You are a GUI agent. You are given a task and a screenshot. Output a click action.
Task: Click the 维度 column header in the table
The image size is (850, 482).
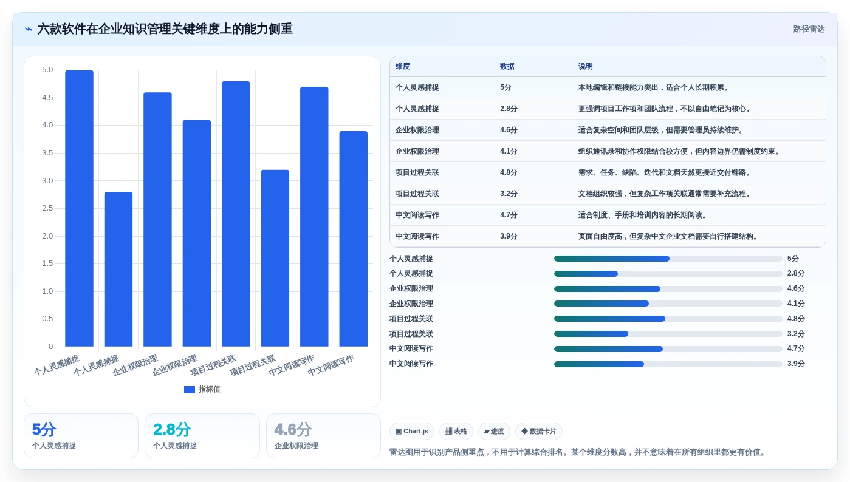tap(403, 67)
